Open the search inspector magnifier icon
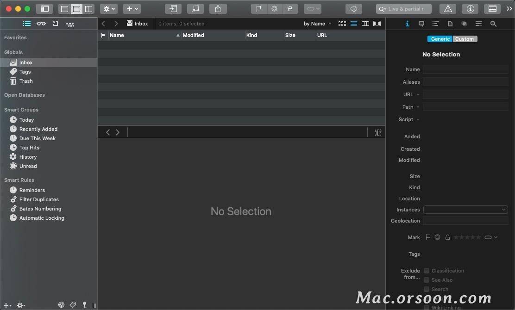 [493, 24]
